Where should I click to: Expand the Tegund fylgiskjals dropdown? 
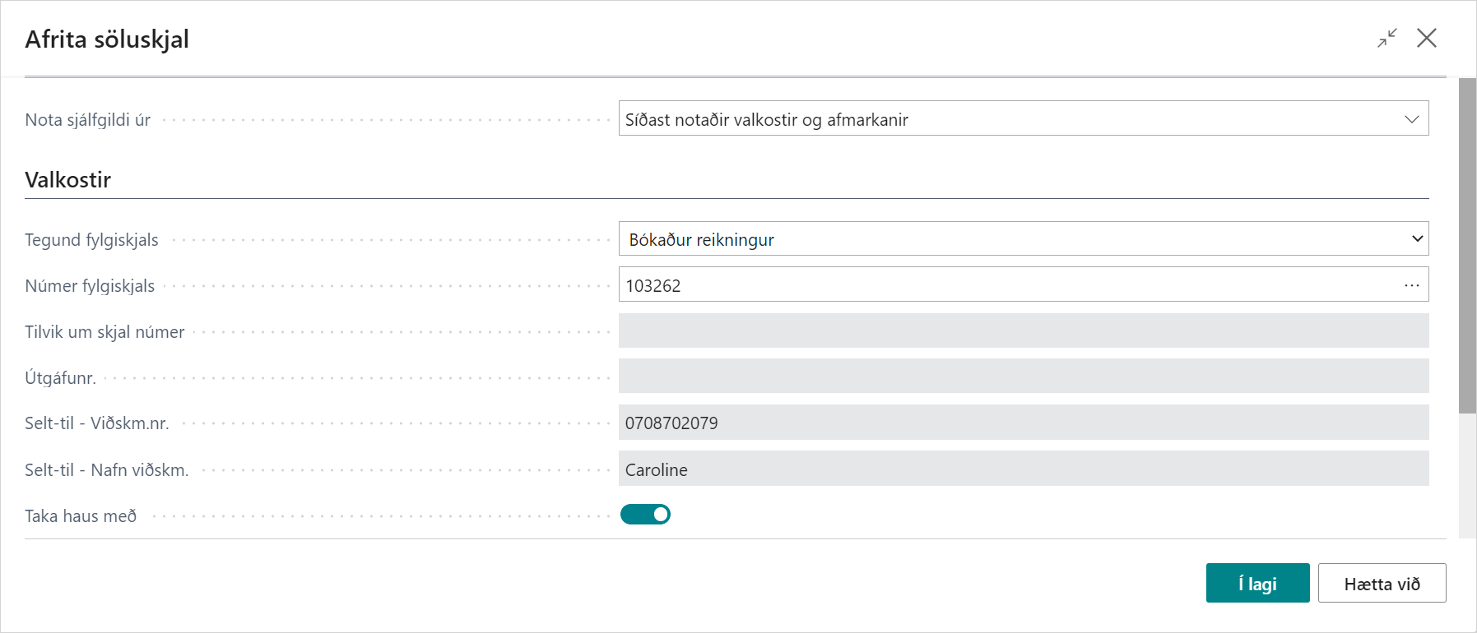tap(1023, 239)
